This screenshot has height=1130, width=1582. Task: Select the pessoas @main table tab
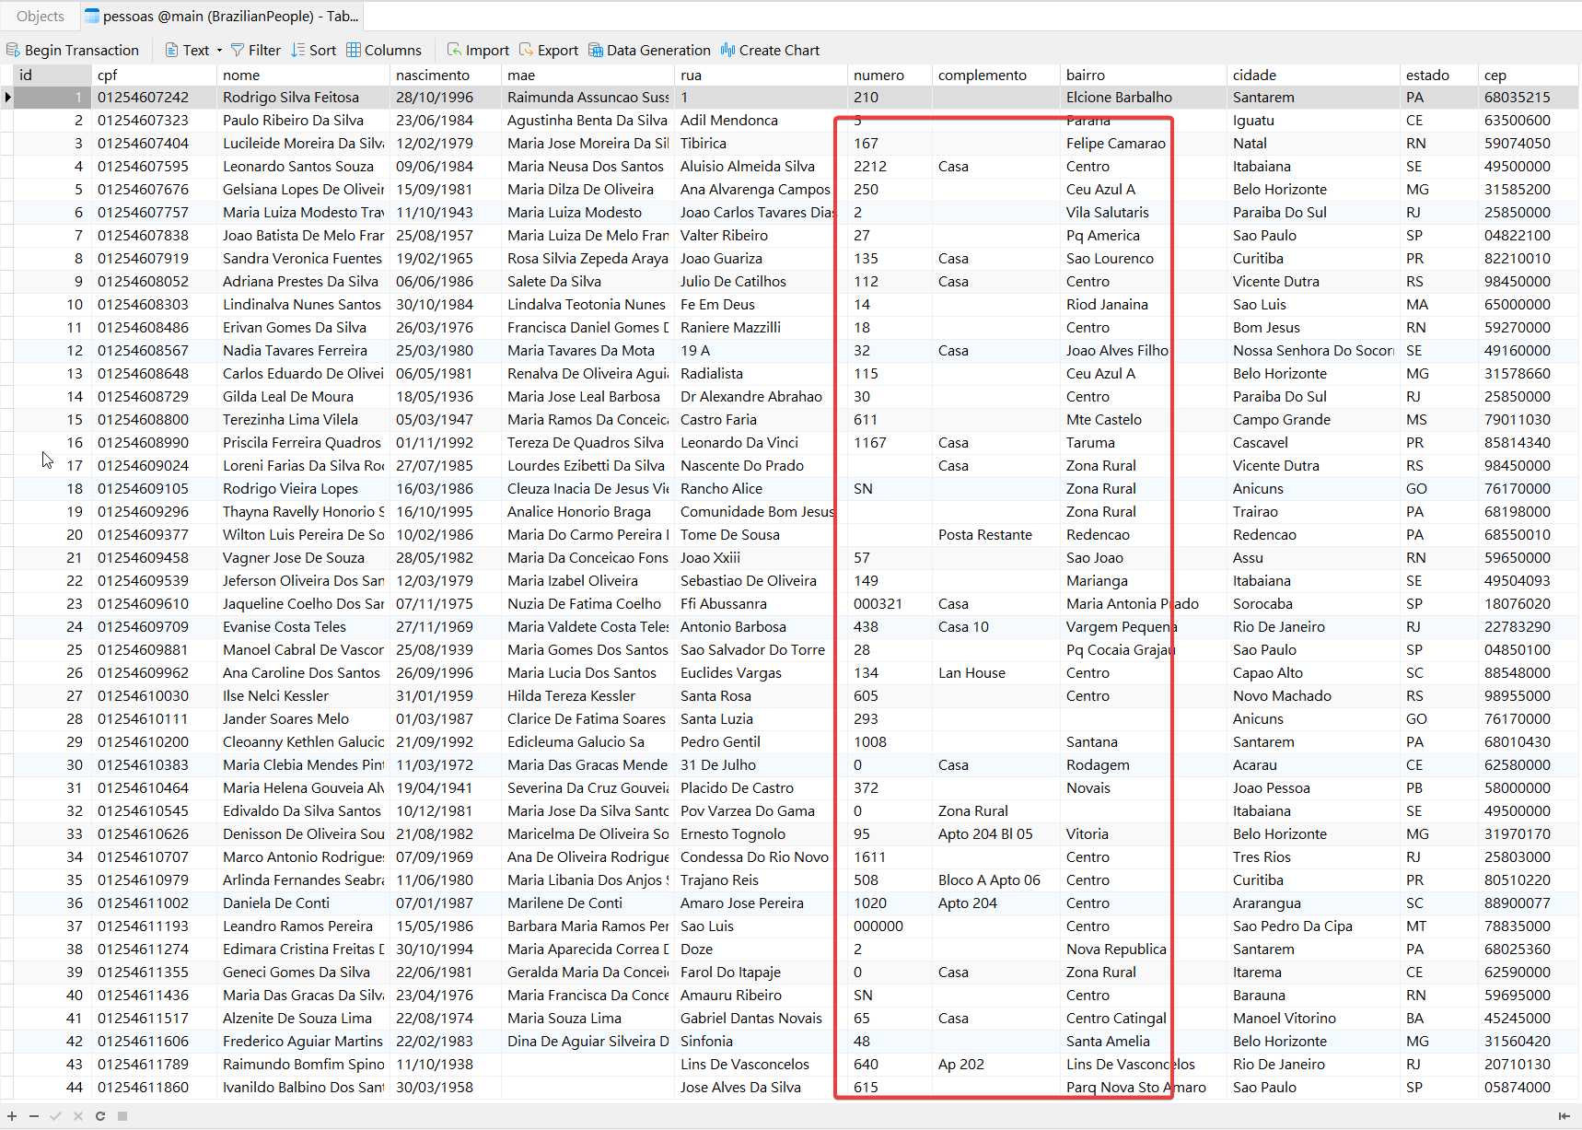(x=222, y=16)
